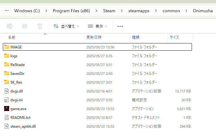Select the README.txt document icon
Image resolution: width=216 pixels, height=139 pixels.
[6, 118]
